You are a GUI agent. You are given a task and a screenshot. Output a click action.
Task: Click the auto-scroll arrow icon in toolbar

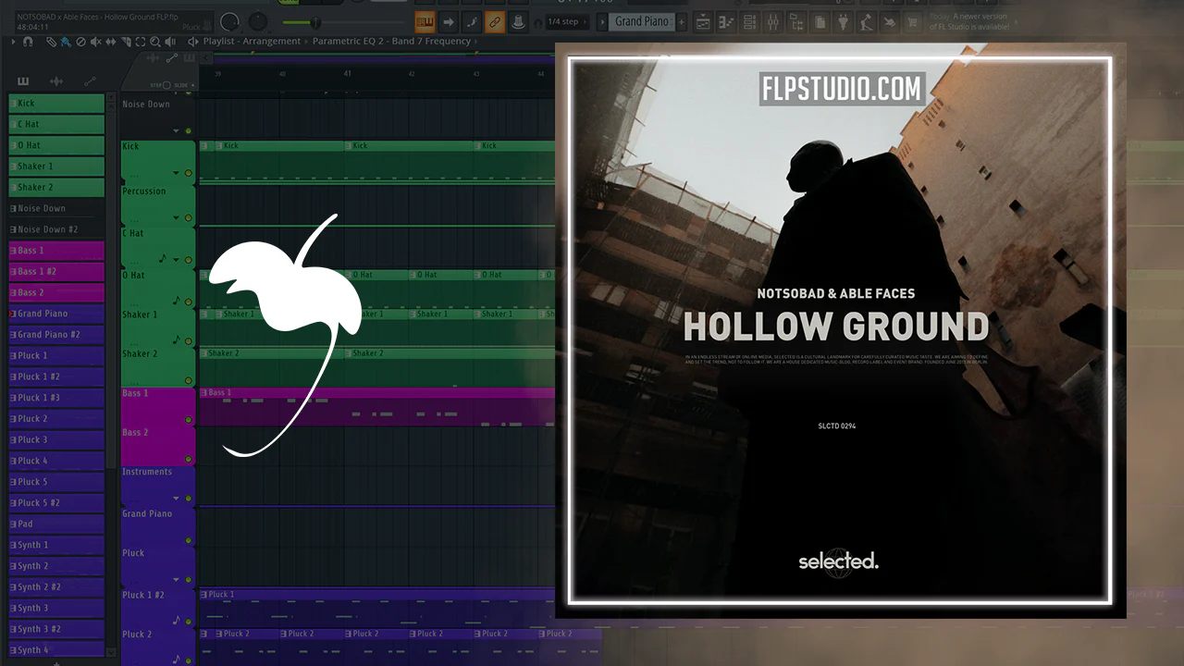coord(449,21)
